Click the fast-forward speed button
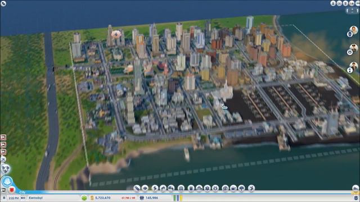This screenshot has height=202, width=360. [x=23, y=198]
